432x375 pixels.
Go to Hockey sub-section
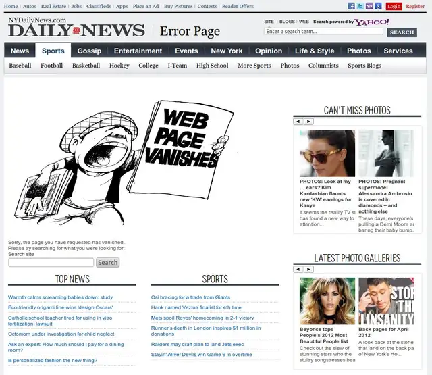(119, 66)
